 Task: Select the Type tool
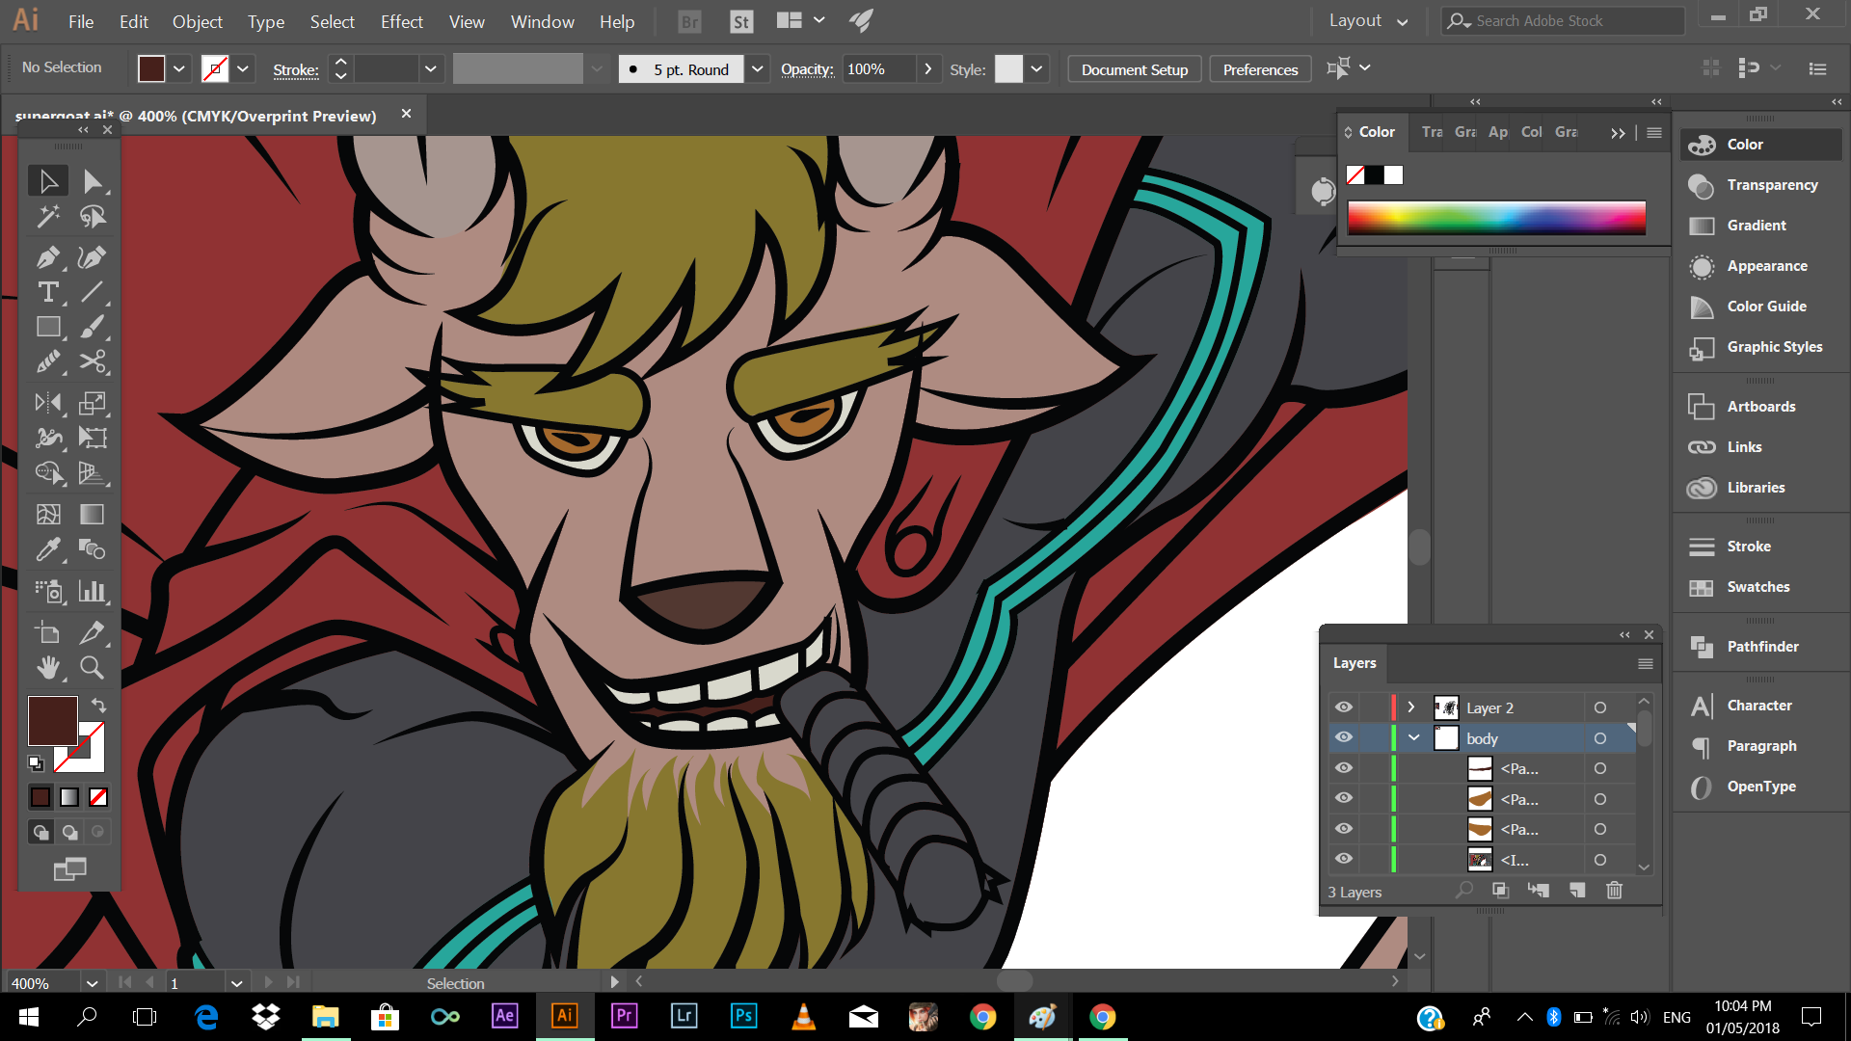tap(47, 292)
